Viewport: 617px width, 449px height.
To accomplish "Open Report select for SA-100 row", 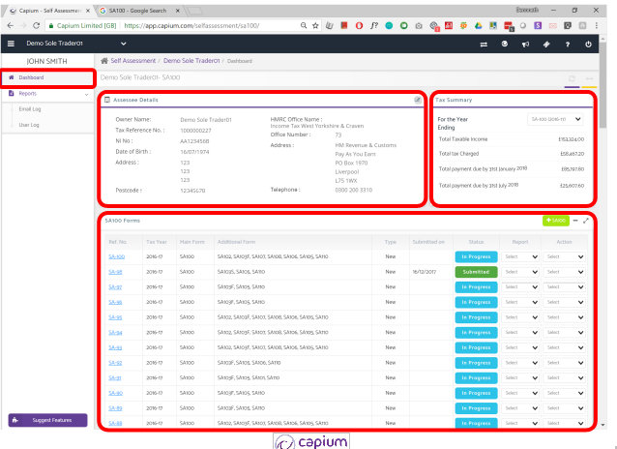I will coord(520,256).
